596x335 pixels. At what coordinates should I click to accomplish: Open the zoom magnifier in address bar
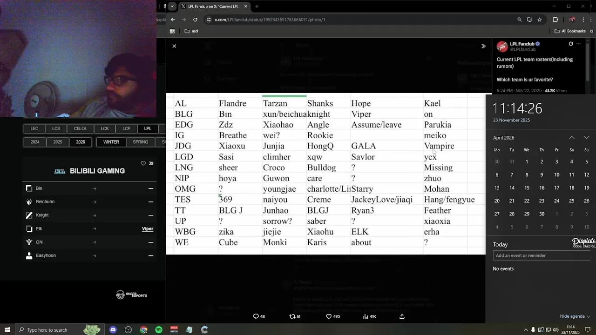coord(519,20)
